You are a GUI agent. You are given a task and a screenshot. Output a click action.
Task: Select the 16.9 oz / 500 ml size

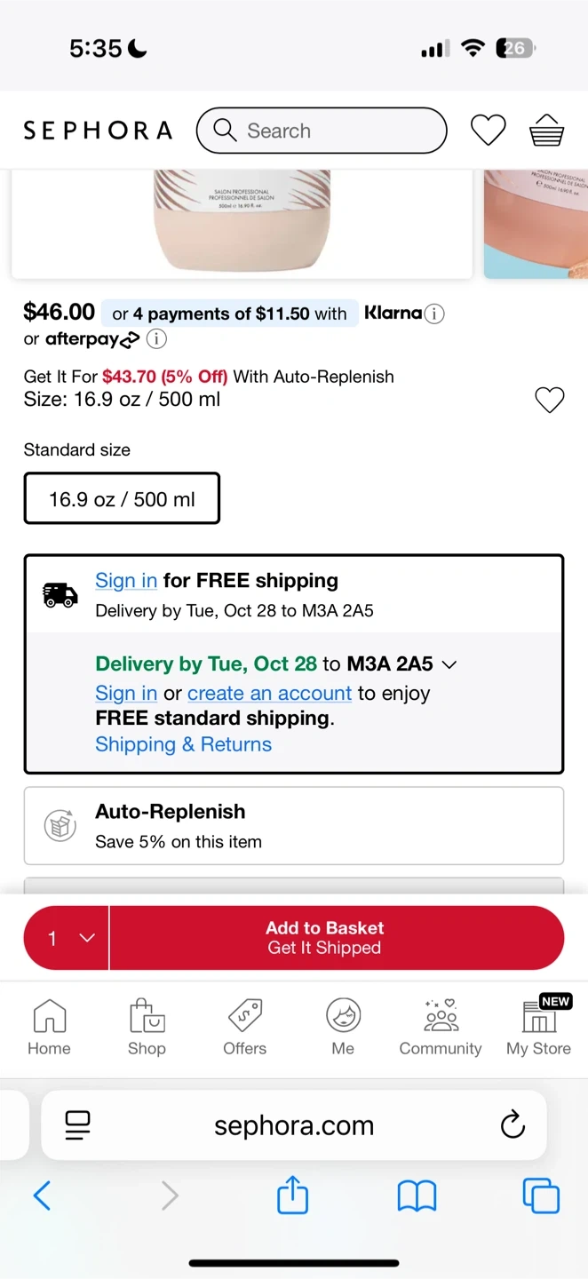coord(122,499)
